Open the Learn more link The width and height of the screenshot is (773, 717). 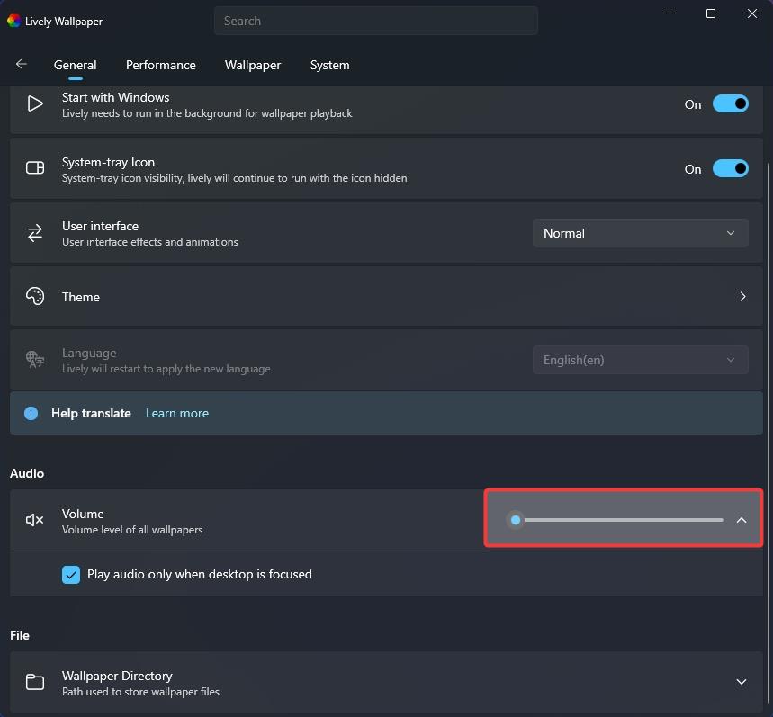[177, 414]
